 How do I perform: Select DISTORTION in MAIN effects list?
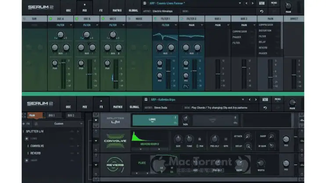[x=265, y=31]
